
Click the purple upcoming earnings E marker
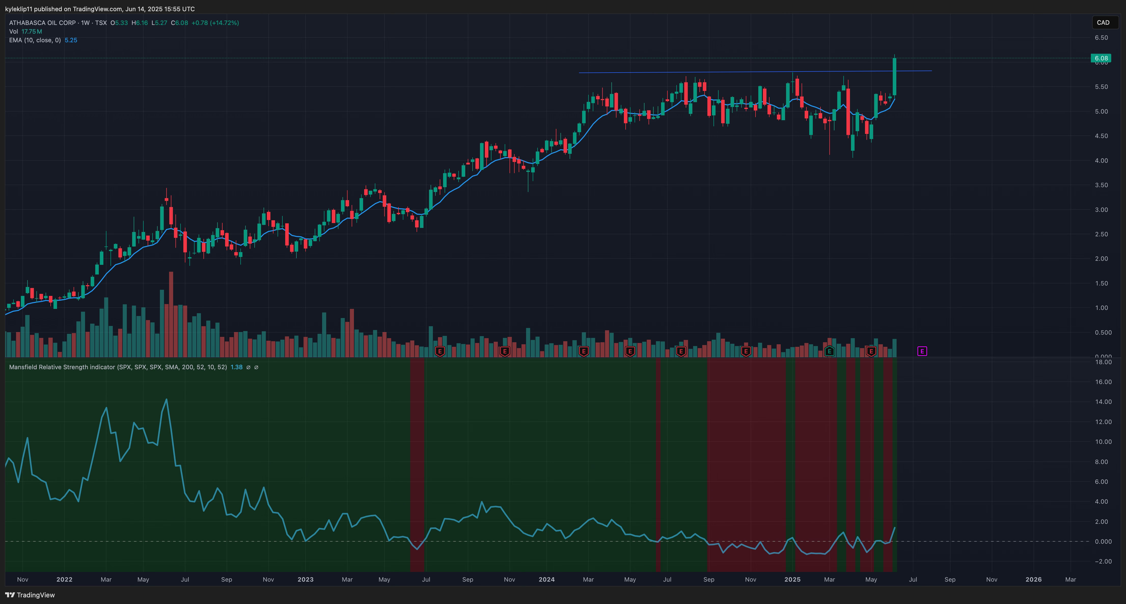point(922,351)
